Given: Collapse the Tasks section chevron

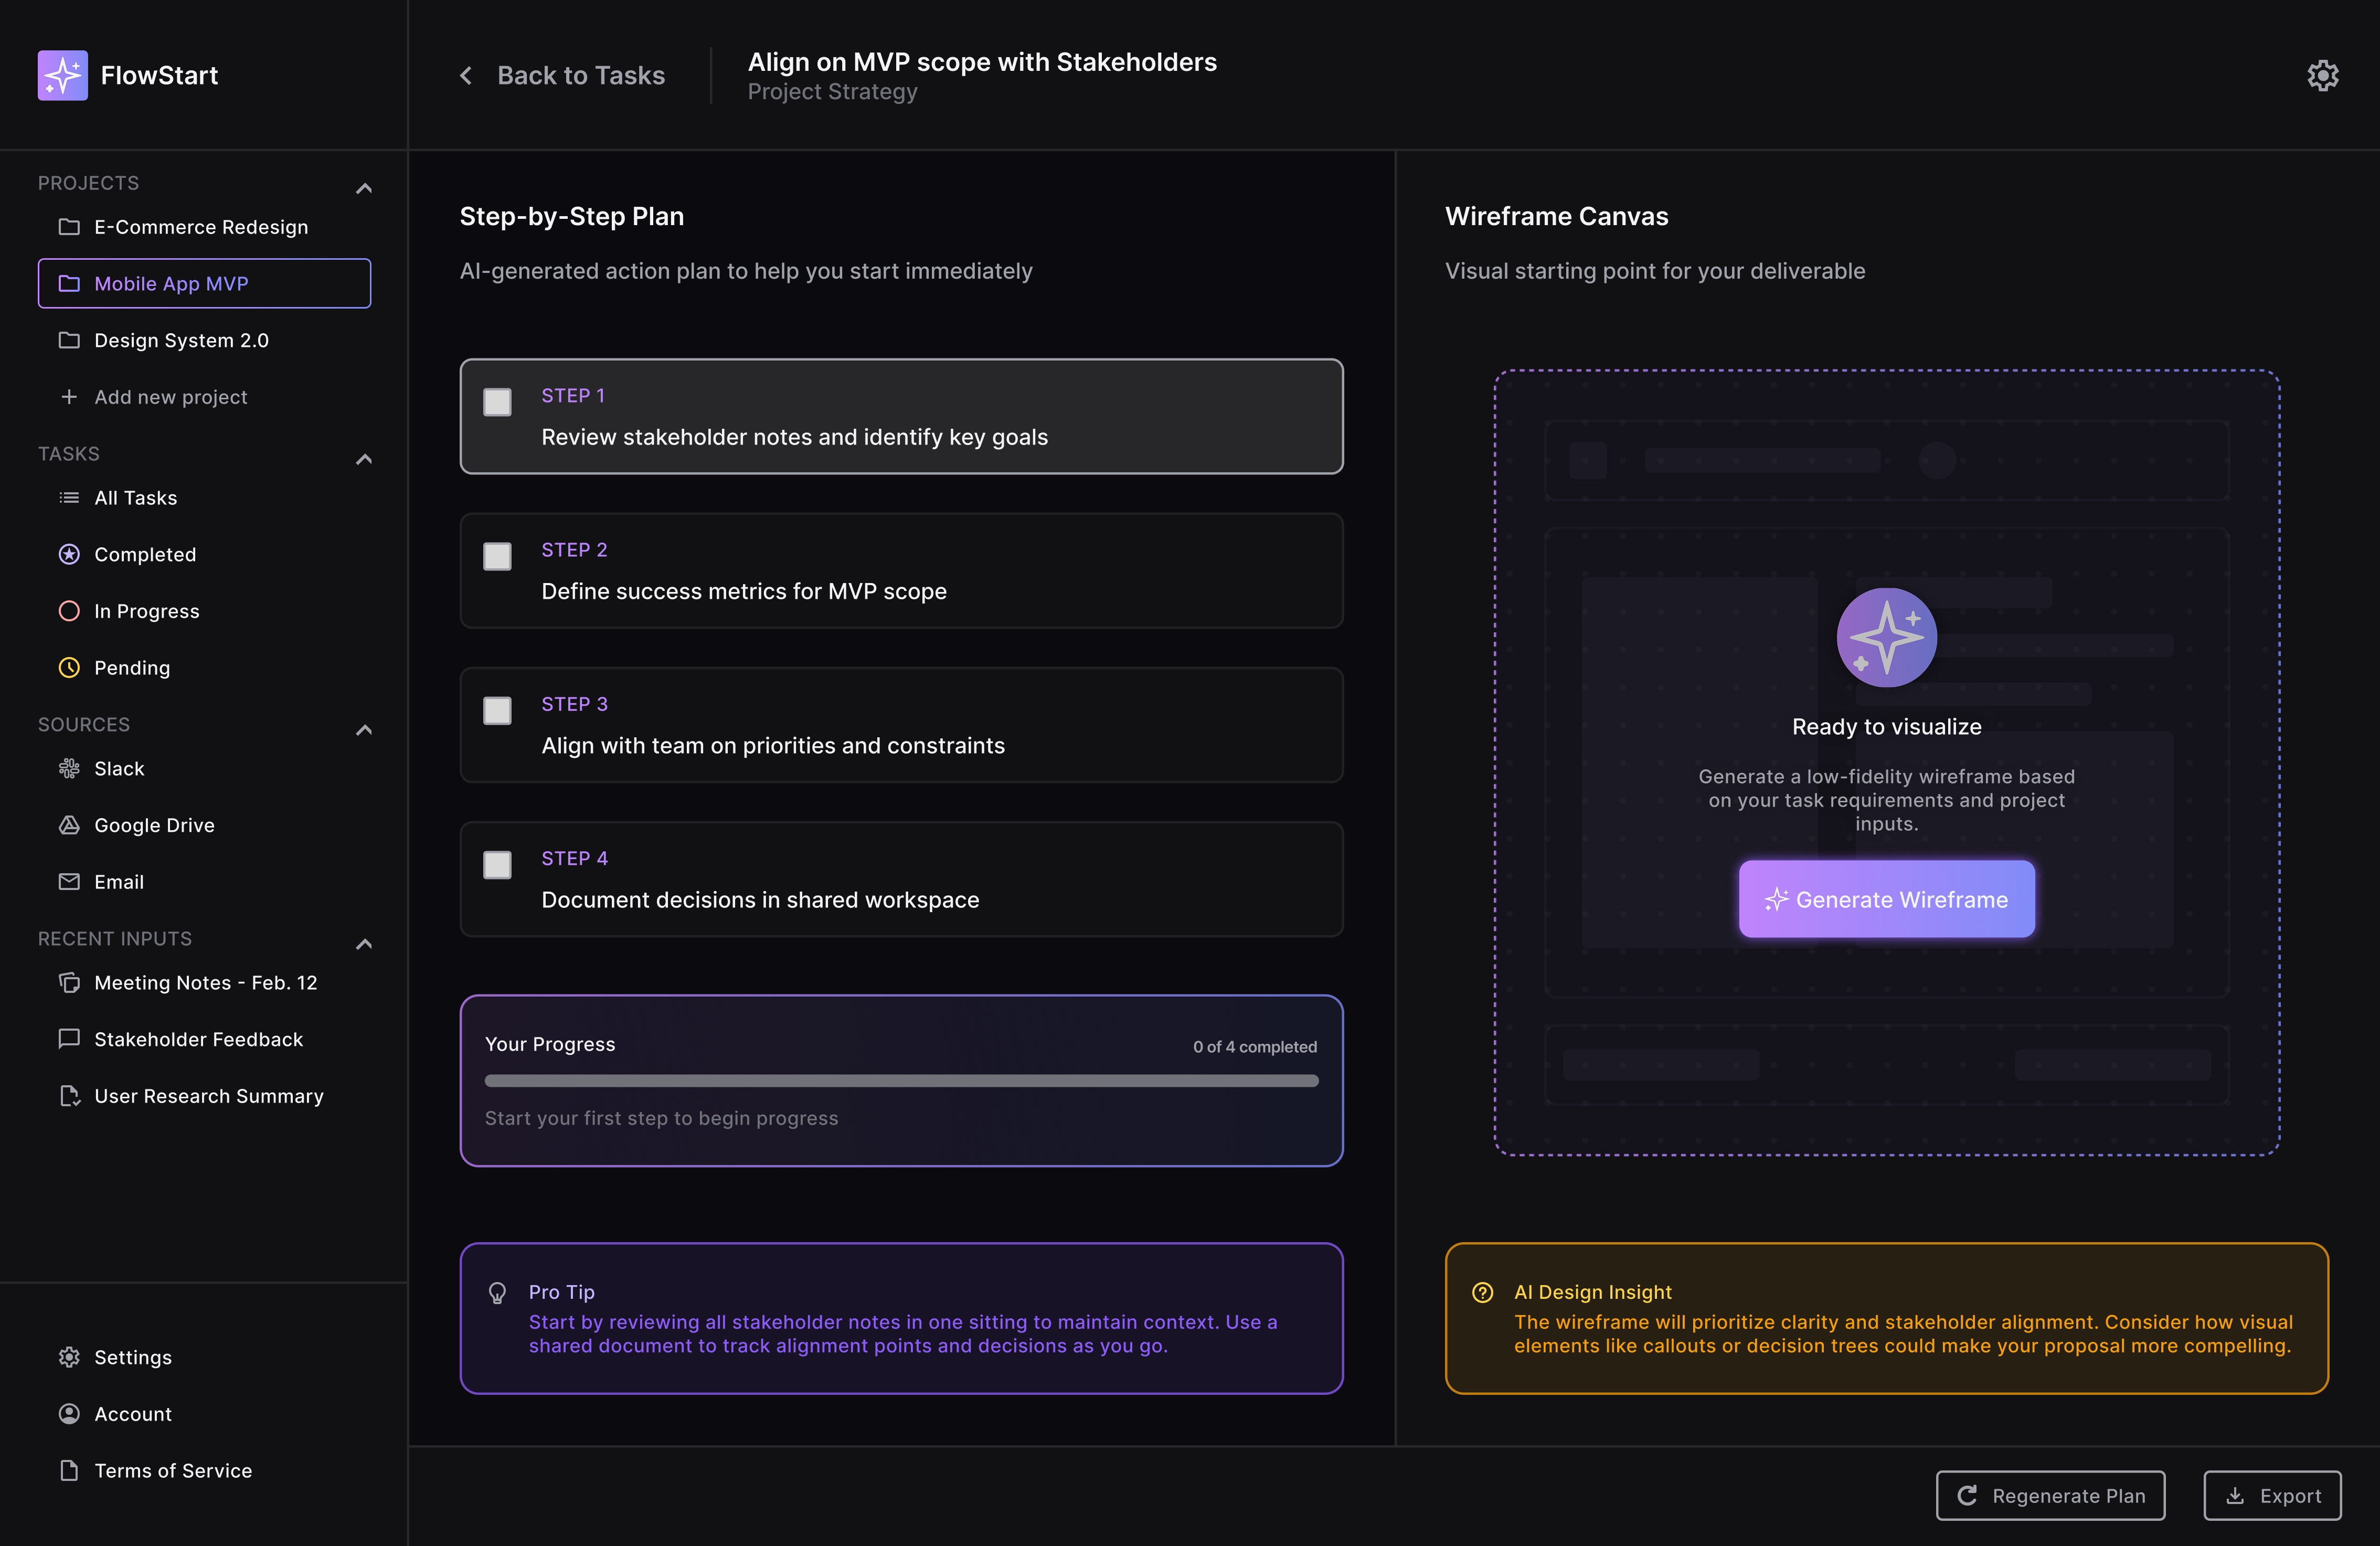Looking at the screenshot, I should (364, 459).
